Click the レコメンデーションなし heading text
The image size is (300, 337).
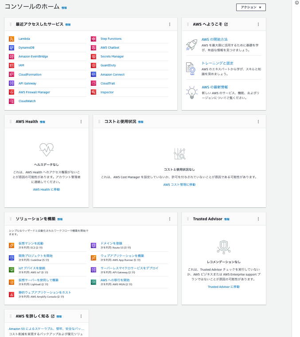(x=224, y=262)
